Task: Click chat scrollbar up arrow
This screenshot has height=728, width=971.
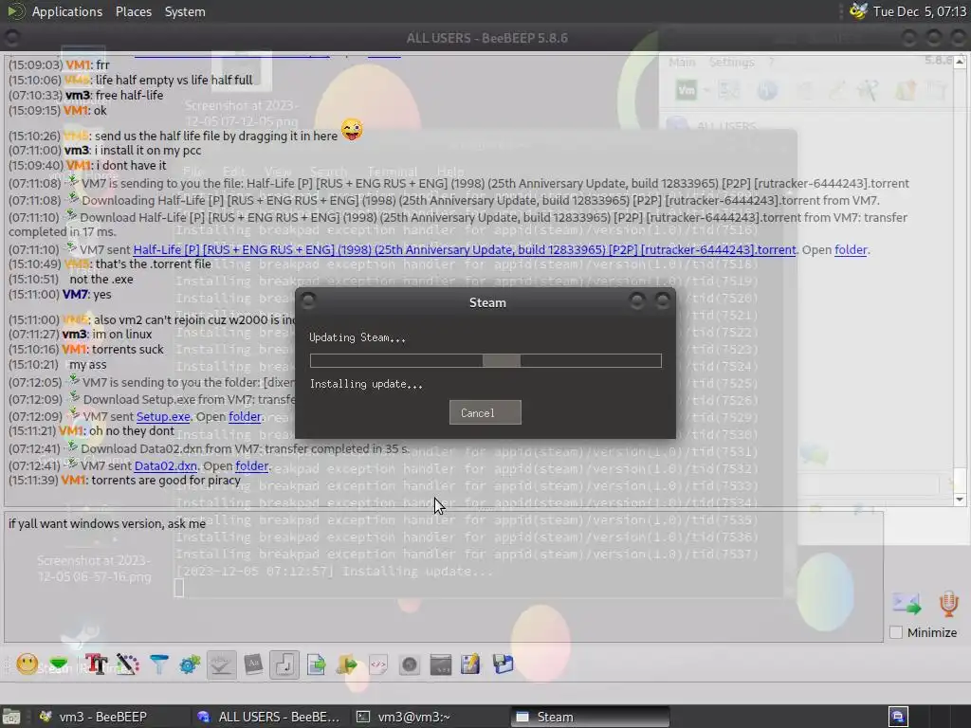Action: (960, 62)
